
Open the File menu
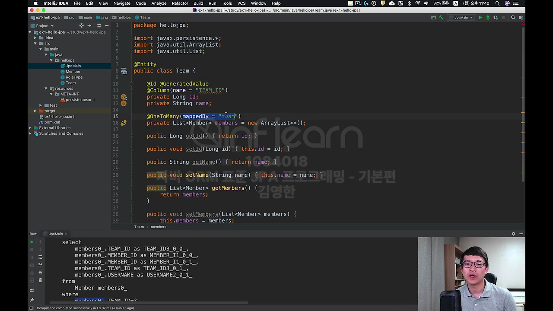click(x=77, y=3)
